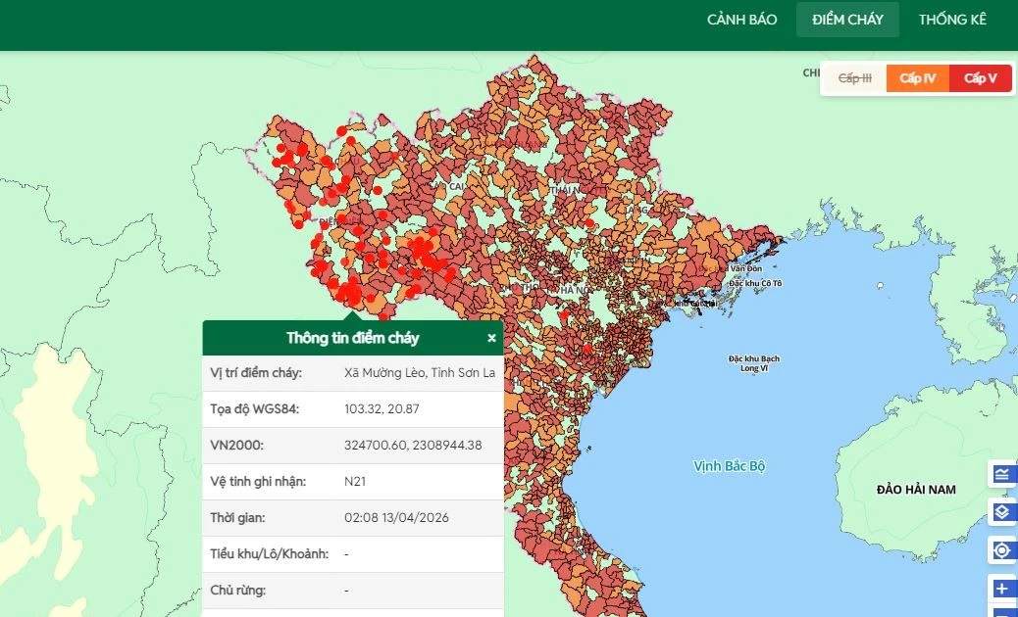Click the VN2000 value 324700.60, 2308944.38
Viewport: 1018px width, 617px height.
click(413, 446)
